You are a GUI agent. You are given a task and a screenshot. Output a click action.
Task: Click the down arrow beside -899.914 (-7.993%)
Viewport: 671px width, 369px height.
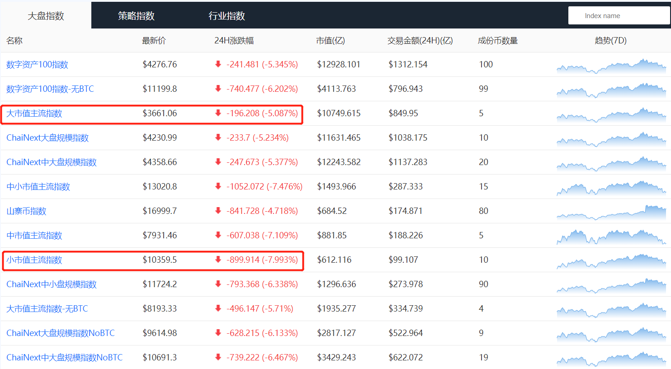[x=218, y=260]
